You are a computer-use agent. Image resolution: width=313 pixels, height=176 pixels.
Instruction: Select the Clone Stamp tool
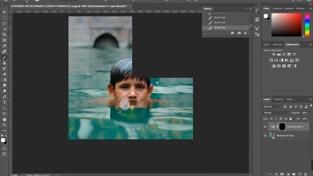(4, 63)
